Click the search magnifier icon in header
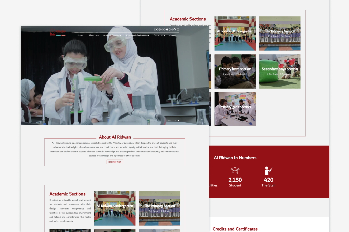The image size is (349, 232). tap(175, 29)
